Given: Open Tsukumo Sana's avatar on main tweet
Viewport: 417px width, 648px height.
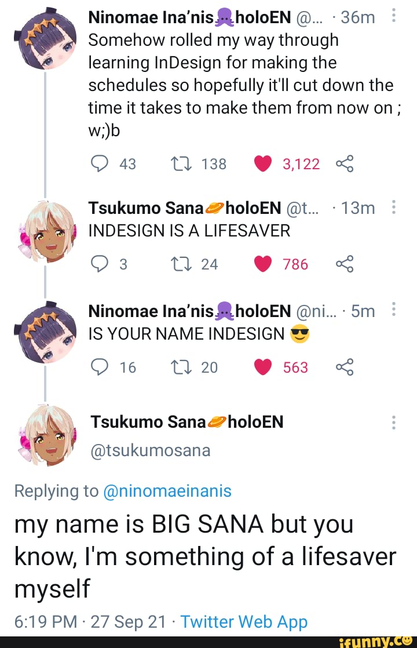Looking at the screenshot, I should coord(47,436).
